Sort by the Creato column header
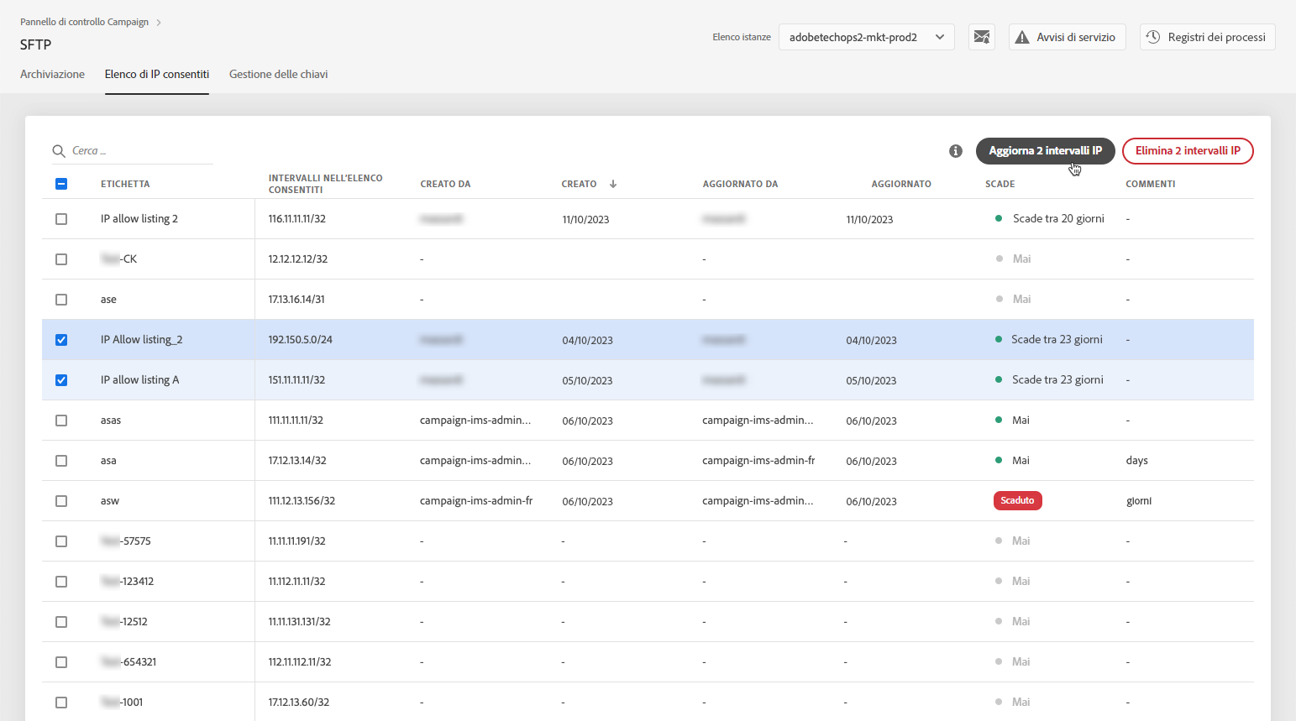Viewport: 1296px width, 721px height. 579,184
